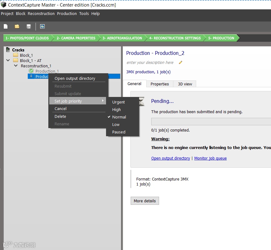This screenshot has height=250, width=271.
Task: Set priority to Urgent
Action: (x=119, y=102)
